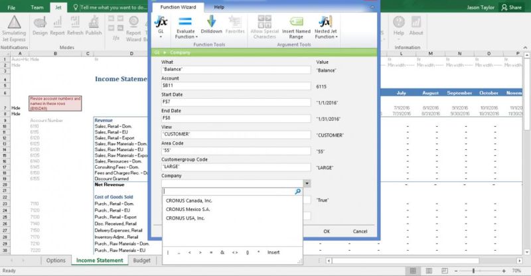Click the Net Revenue row label
531x276 pixels.
tap(110, 184)
